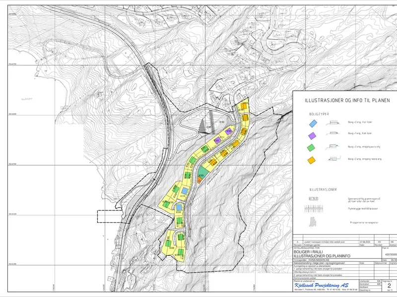Click 'DETALJREGULERING FOR:' in the title block
397x297 pixels.
coord(307,248)
